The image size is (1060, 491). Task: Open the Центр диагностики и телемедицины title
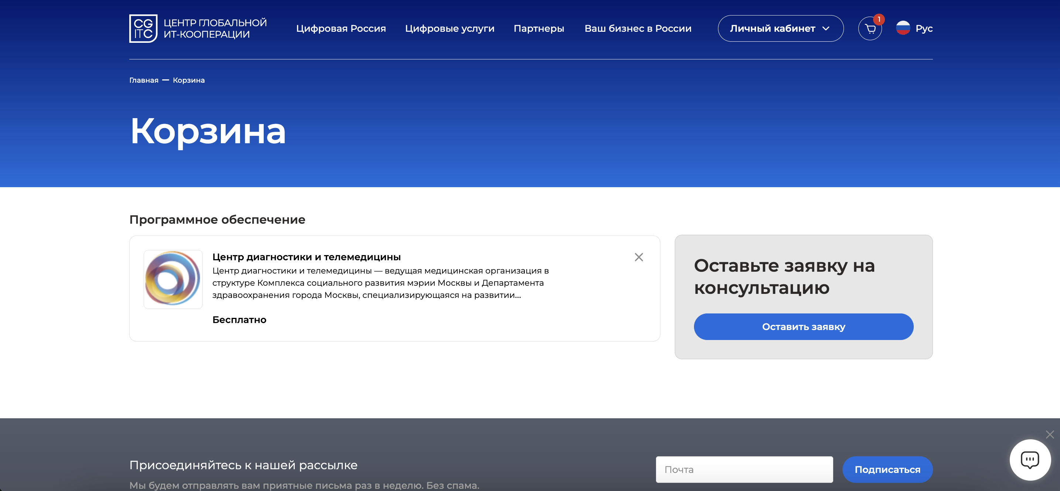(306, 257)
